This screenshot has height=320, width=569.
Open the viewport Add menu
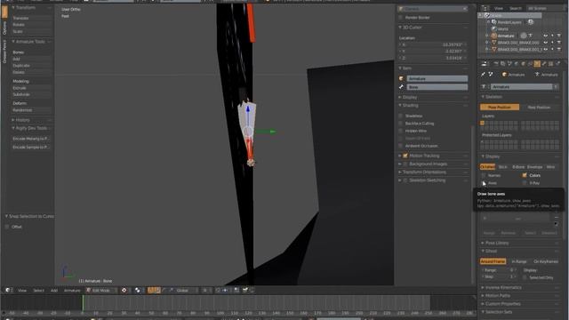click(x=54, y=291)
